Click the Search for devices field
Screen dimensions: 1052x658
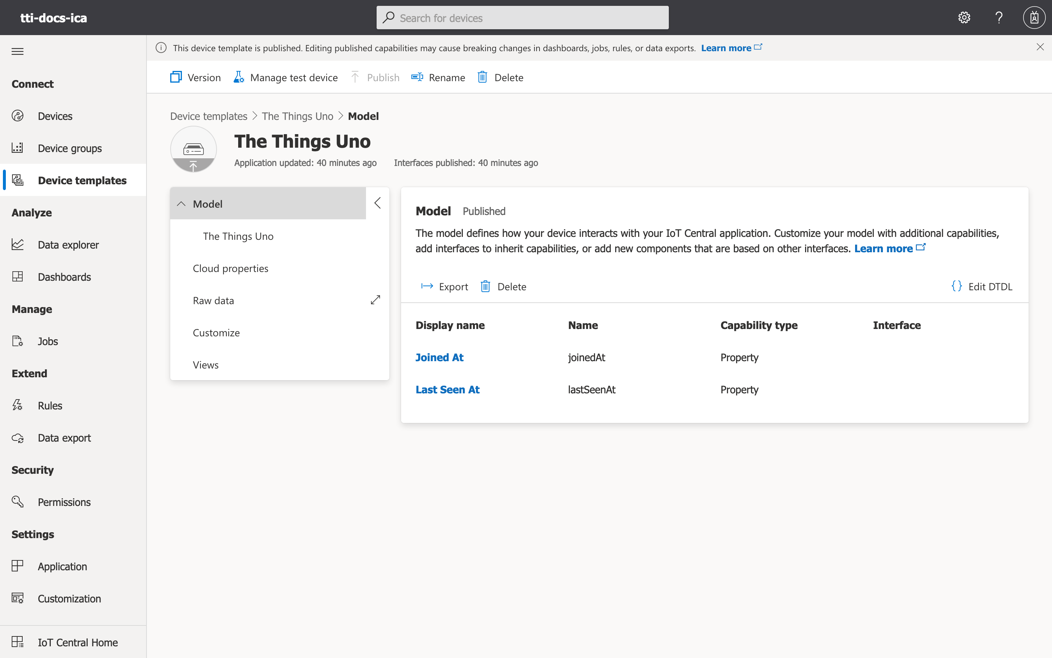pos(522,18)
